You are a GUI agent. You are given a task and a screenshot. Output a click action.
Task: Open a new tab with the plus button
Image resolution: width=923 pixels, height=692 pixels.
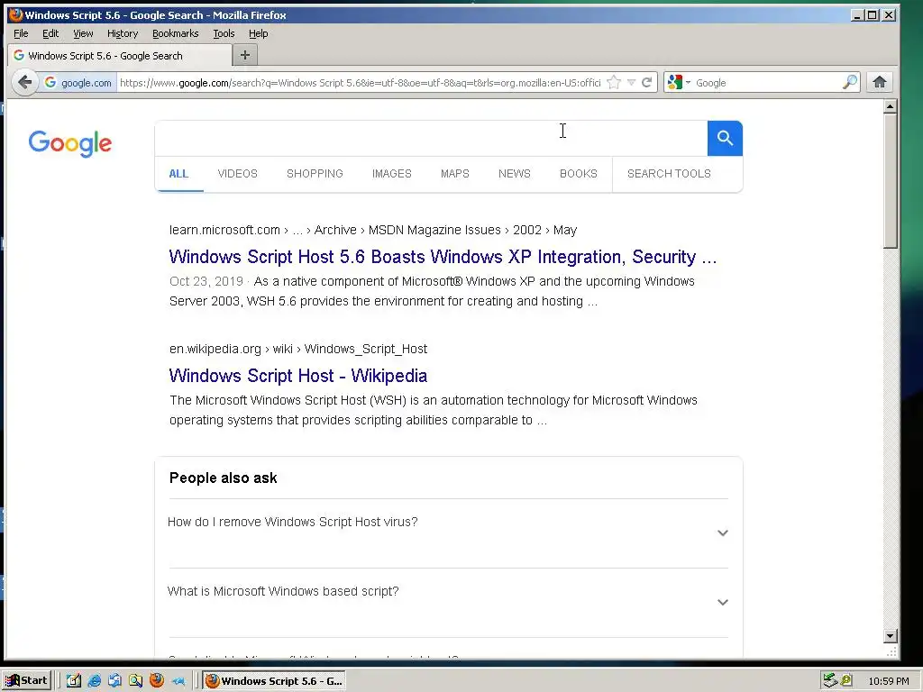click(x=245, y=55)
